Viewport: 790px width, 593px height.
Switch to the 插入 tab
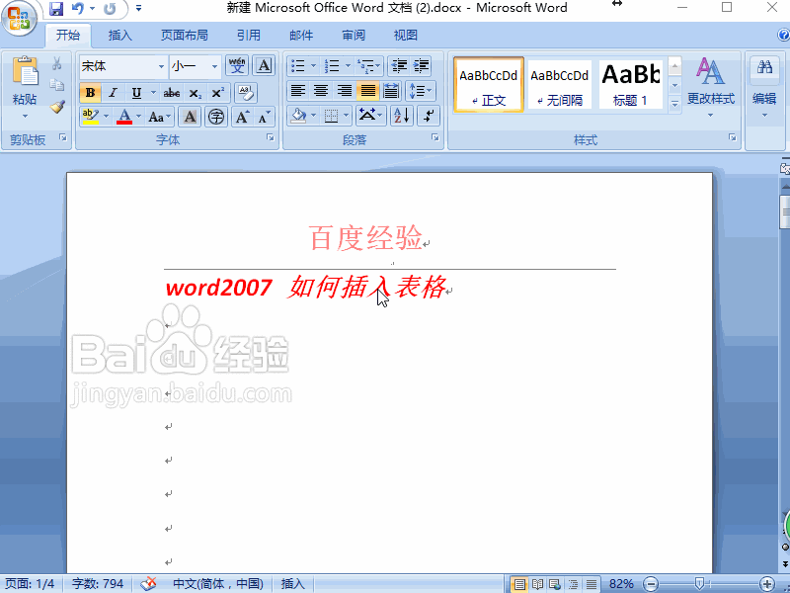[119, 36]
